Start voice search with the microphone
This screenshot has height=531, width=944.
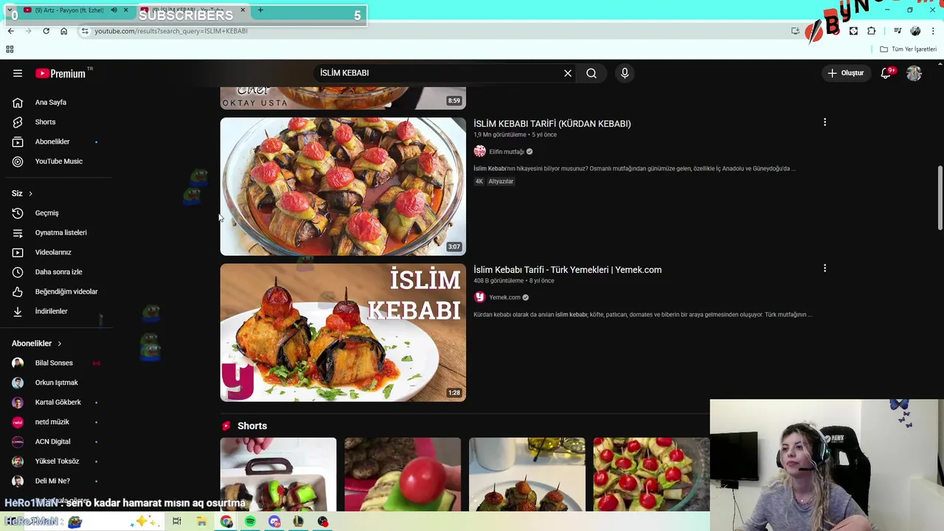pyautogui.click(x=625, y=73)
